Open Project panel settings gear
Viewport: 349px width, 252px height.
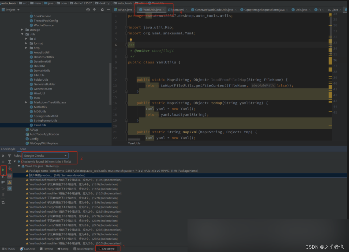[102, 10]
